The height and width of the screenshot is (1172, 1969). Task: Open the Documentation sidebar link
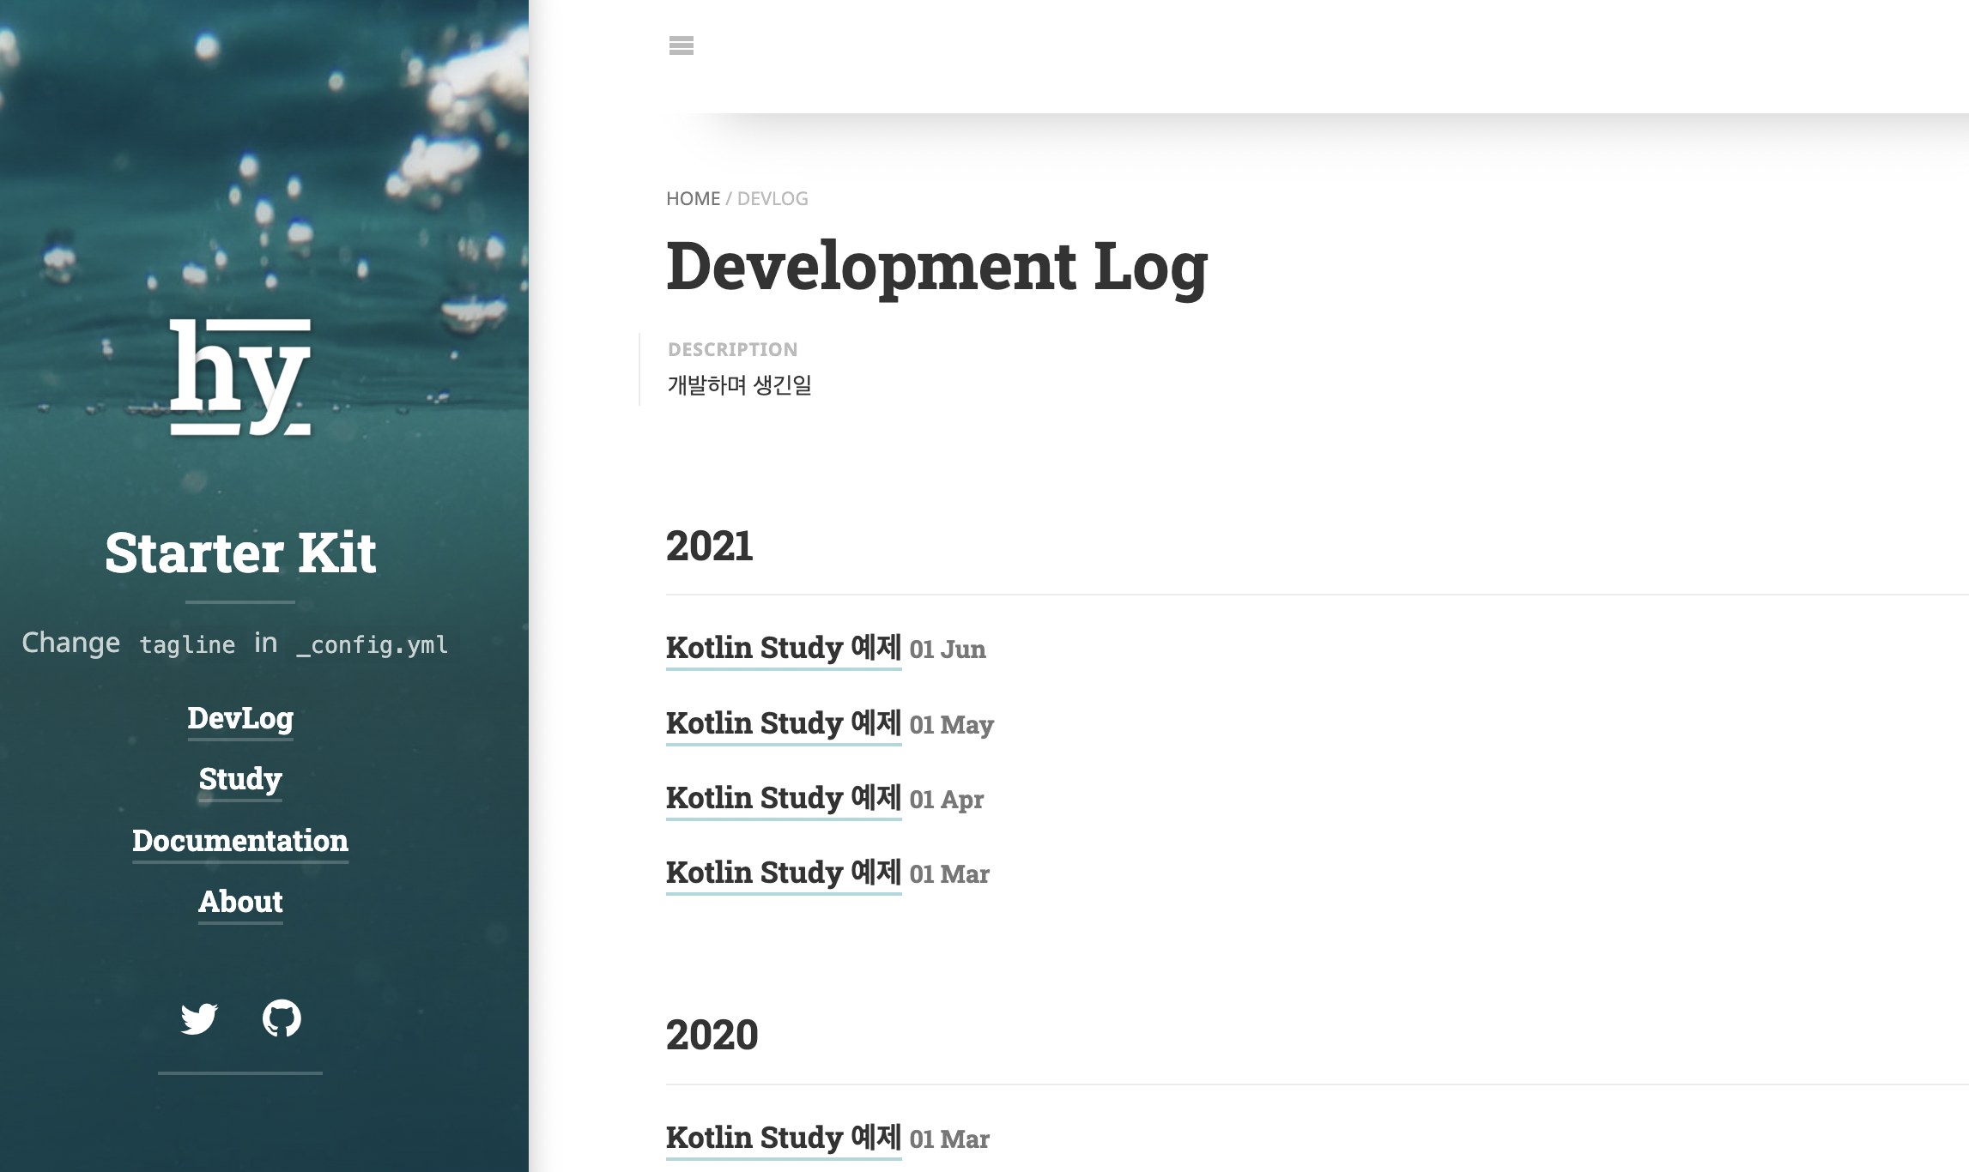tap(240, 841)
